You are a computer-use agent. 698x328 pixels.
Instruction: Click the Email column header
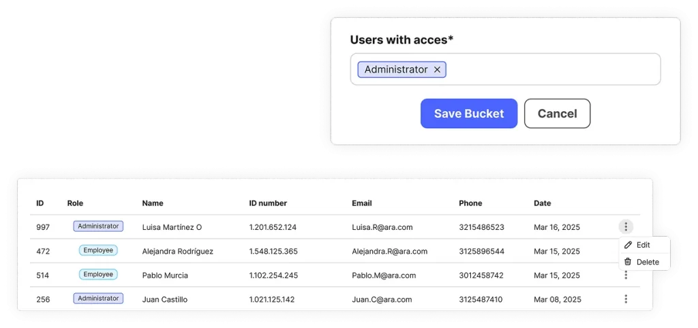click(x=361, y=203)
